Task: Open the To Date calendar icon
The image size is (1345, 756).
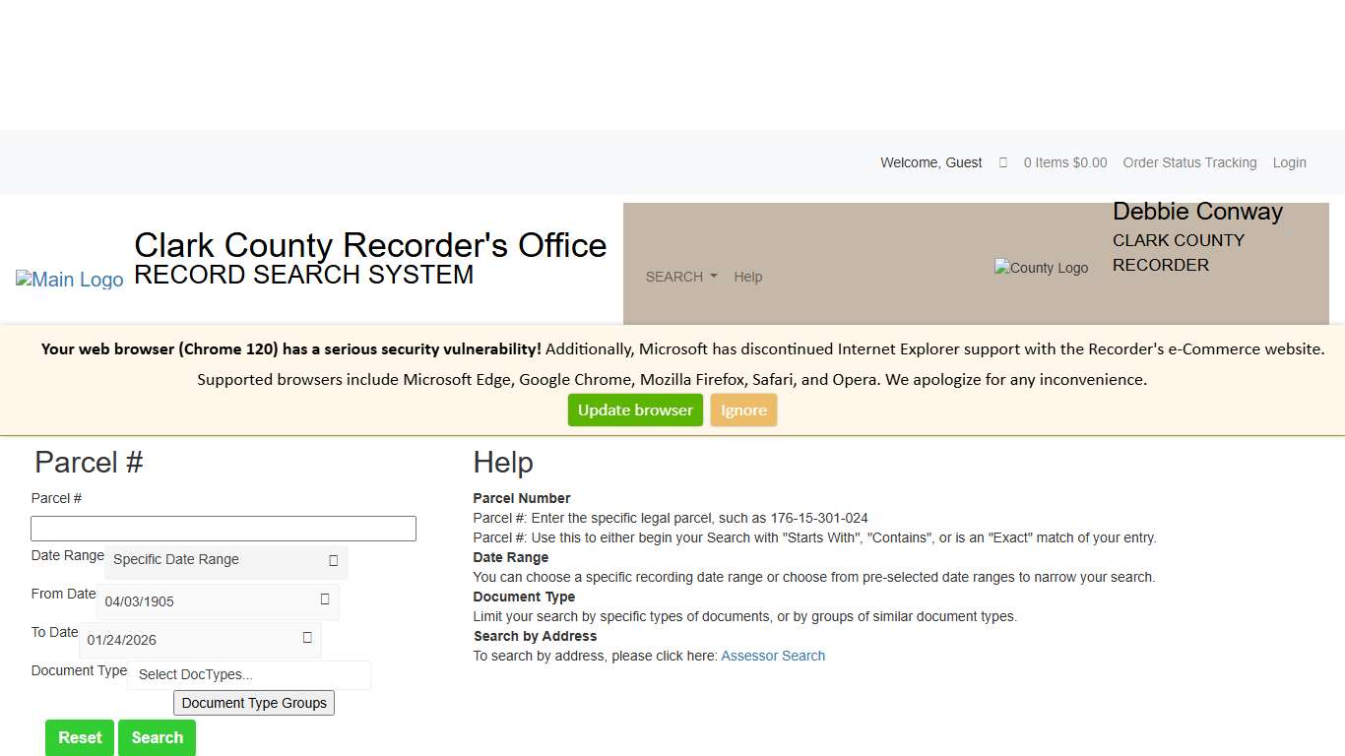Action: 307,638
